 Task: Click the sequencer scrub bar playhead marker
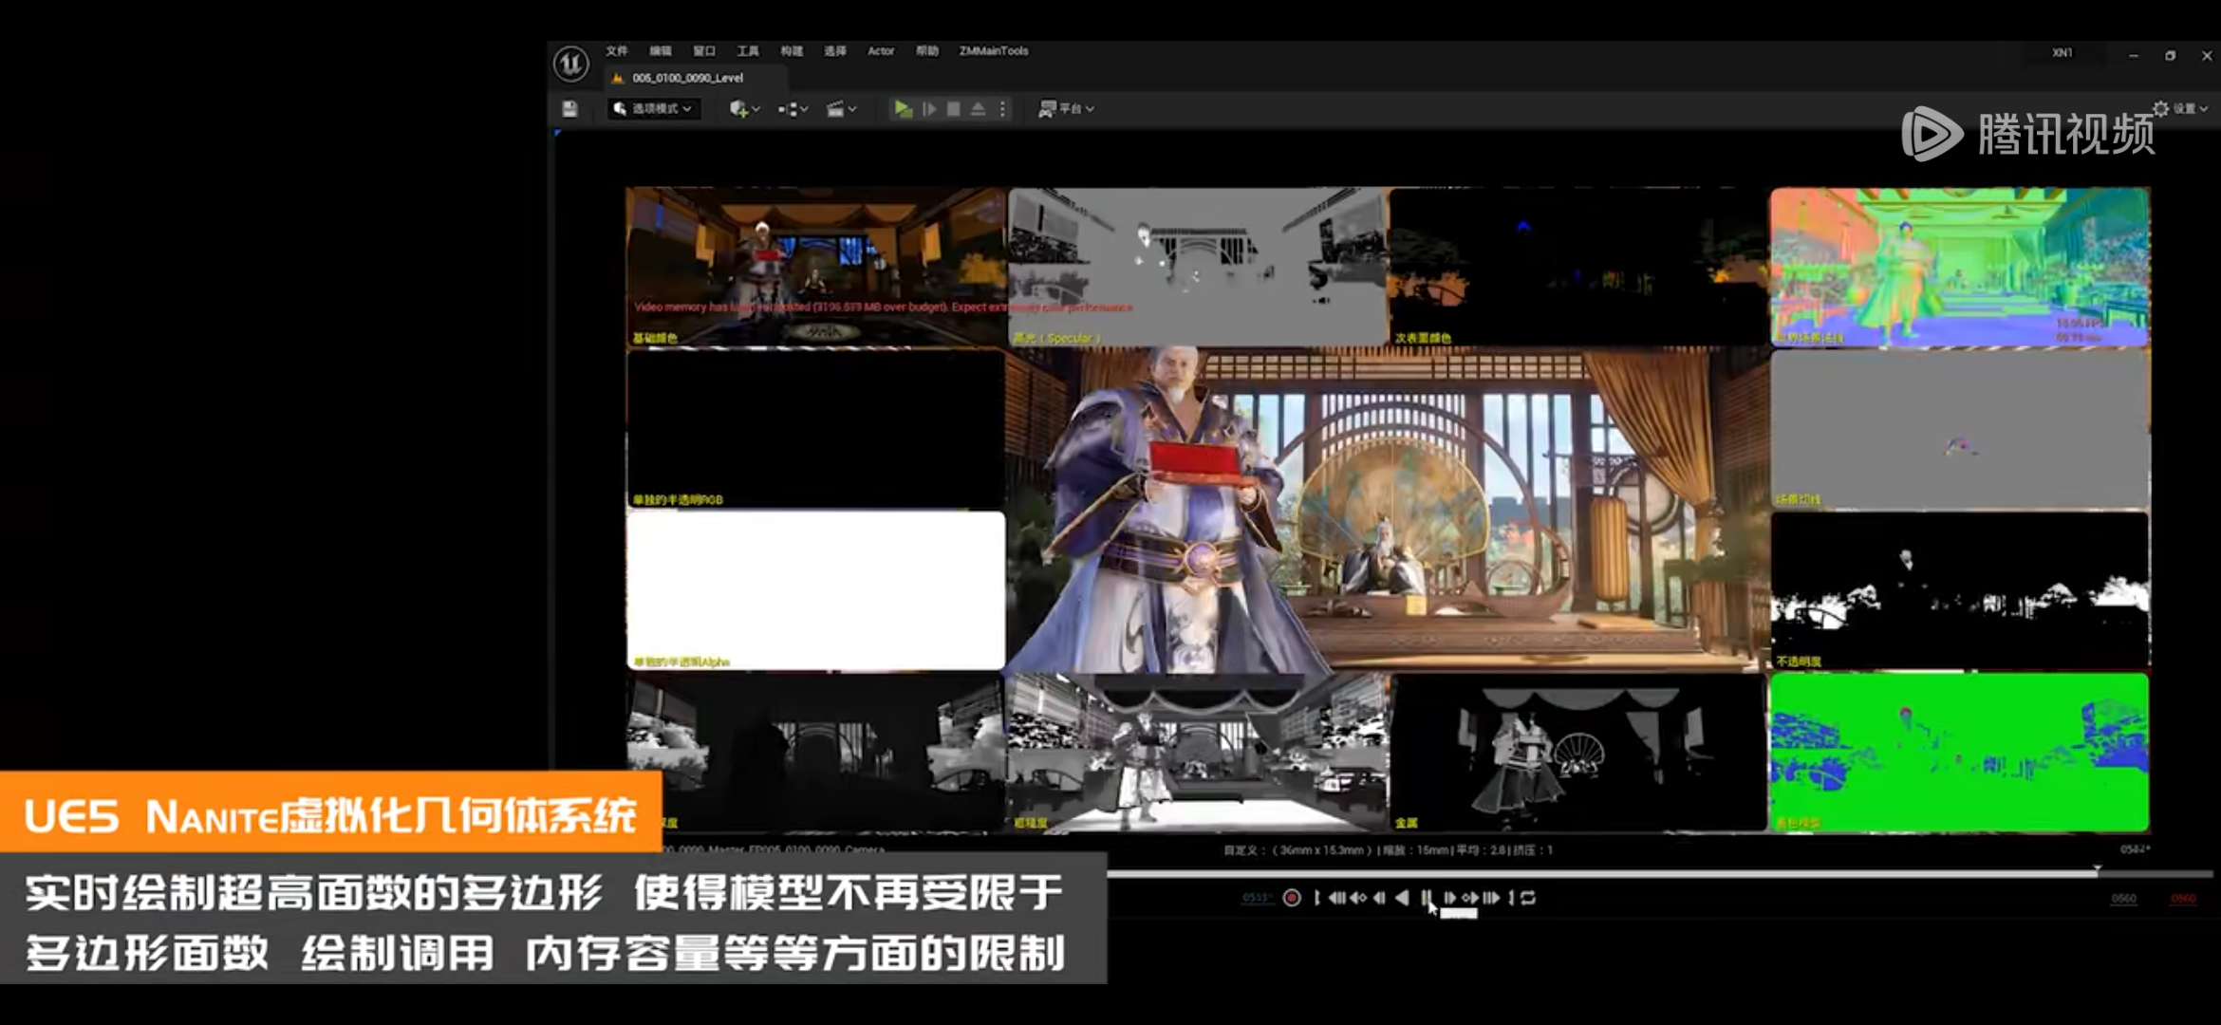tap(2098, 868)
